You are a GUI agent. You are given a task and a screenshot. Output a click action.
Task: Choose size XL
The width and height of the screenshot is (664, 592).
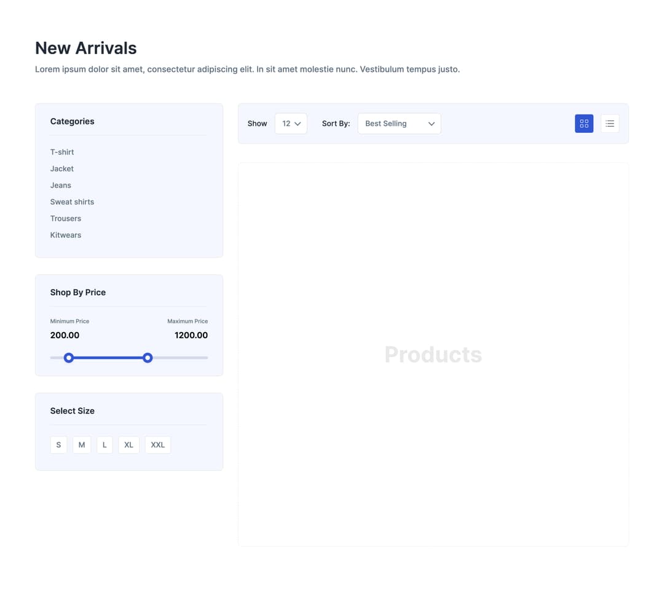128,444
